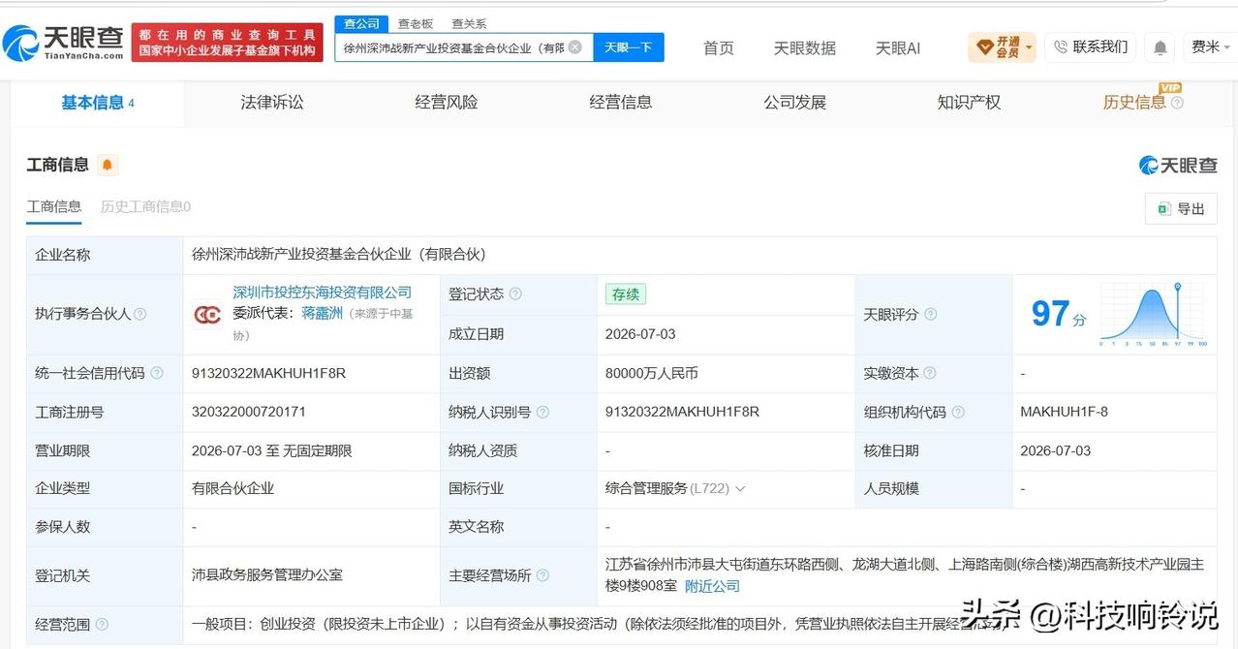Clear the search box text

pyautogui.click(x=574, y=46)
